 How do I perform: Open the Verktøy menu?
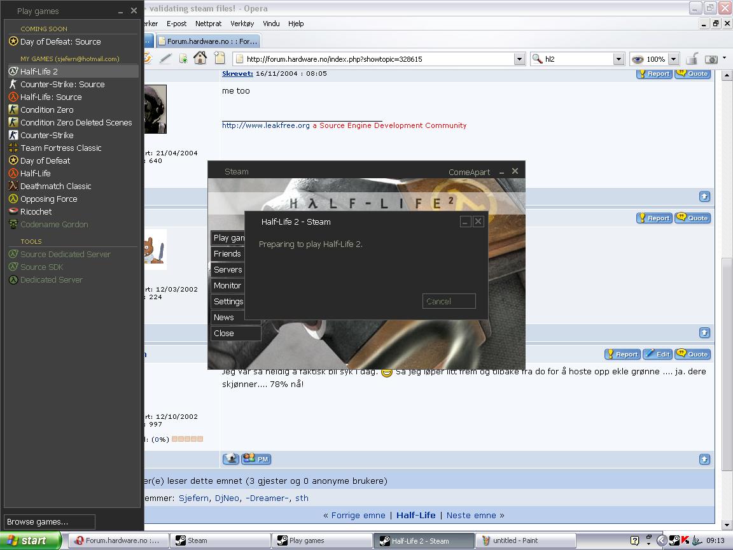[242, 24]
